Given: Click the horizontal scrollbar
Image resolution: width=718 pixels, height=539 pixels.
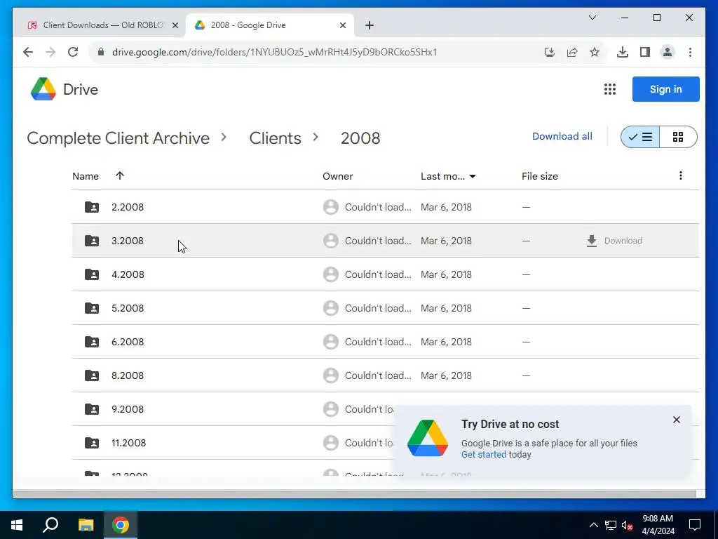Looking at the screenshot, I should (354, 493).
